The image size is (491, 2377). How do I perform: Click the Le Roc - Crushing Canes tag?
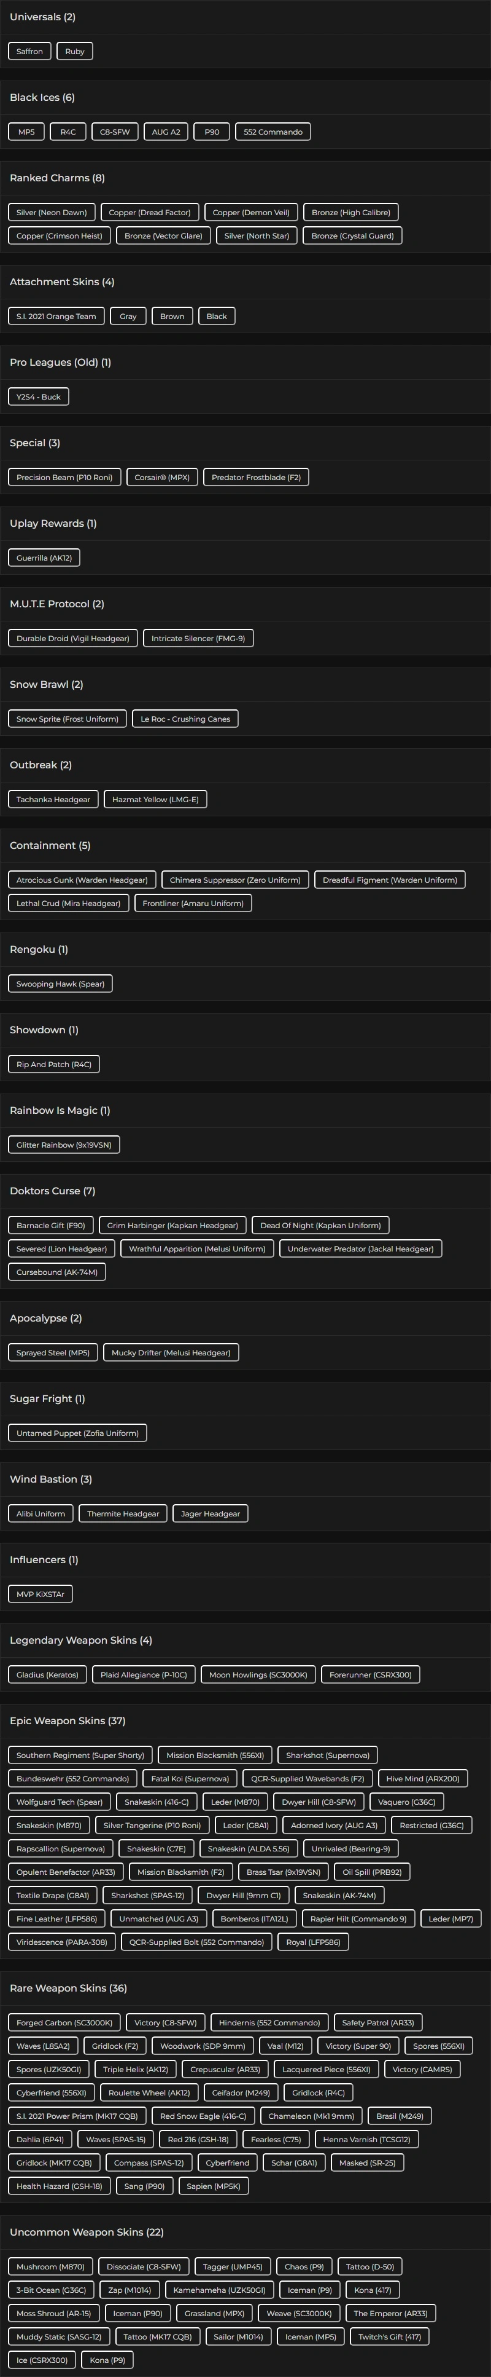[185, 719]
